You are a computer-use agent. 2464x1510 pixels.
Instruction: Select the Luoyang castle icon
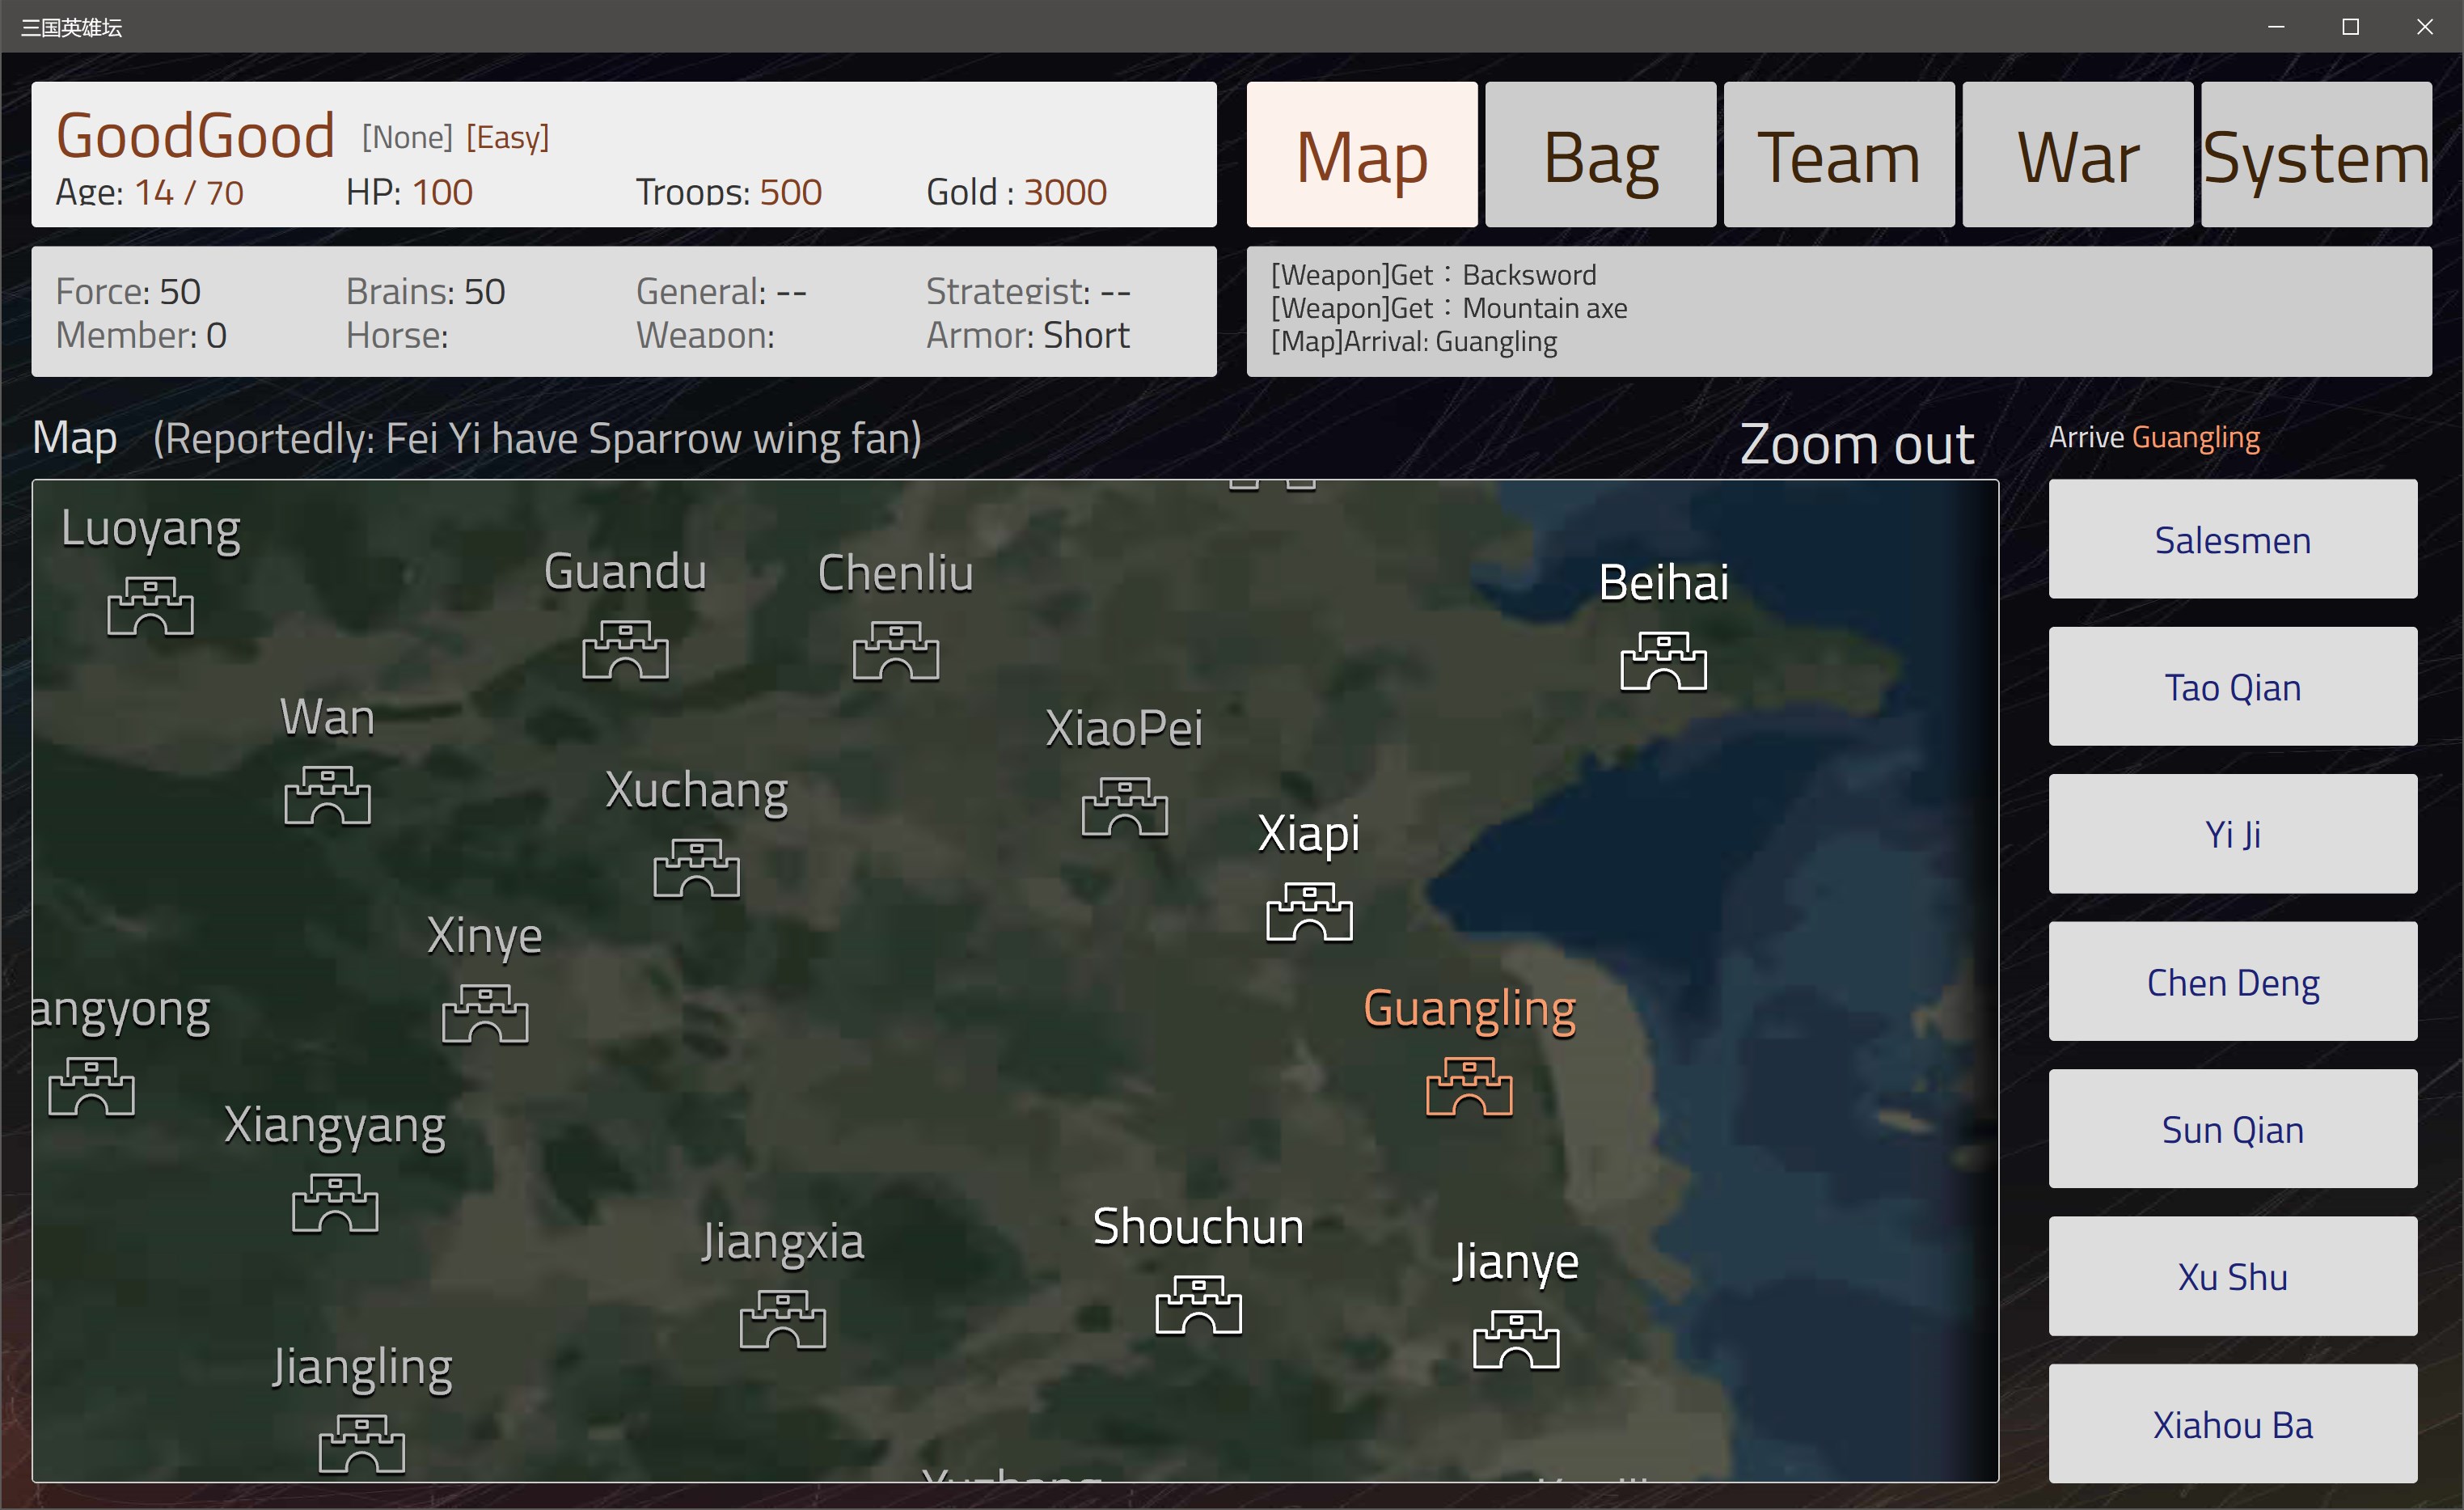150,606
